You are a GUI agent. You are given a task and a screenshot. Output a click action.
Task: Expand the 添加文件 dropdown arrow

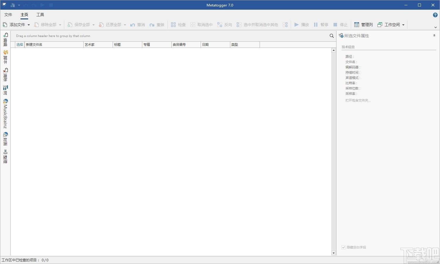click(29, 25)
